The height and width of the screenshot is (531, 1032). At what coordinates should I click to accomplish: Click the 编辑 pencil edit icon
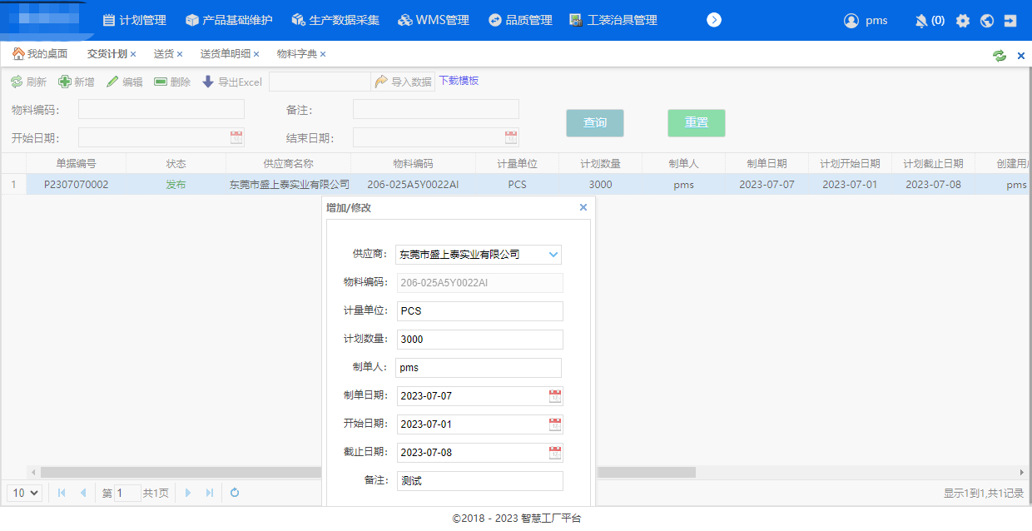point(112,82)
